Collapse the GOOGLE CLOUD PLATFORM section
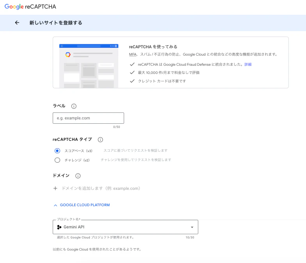Viewport: 306px width, 263px height. [x=82, y=205]
